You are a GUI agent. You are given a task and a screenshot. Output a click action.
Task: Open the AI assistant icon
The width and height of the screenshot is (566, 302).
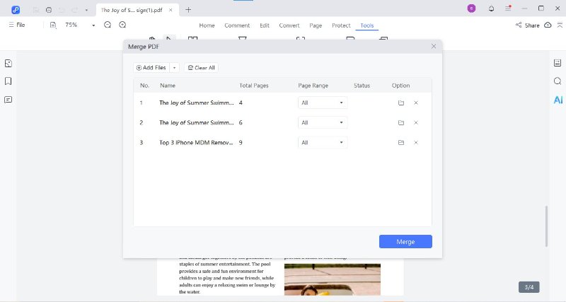coord(558,100)
